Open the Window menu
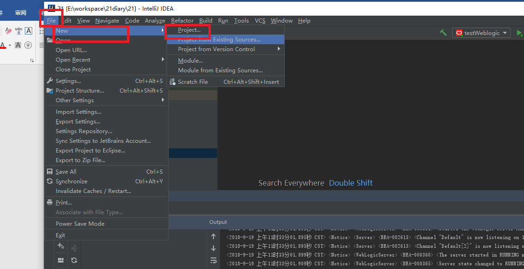This screenshot has width=524, height=269. point(282,20)
